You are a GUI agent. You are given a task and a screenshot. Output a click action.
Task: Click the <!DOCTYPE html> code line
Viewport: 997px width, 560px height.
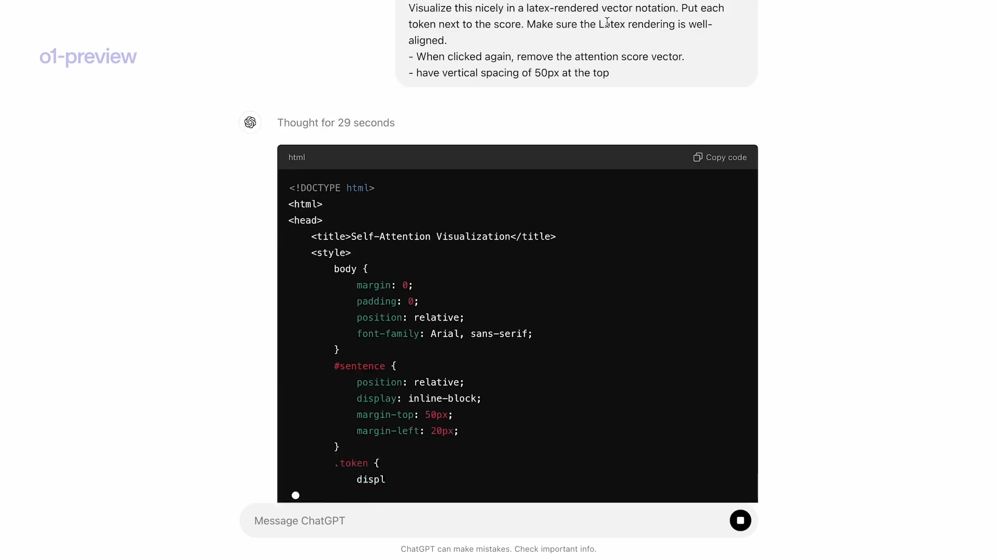pyautogui.click(x=331, y=188)
